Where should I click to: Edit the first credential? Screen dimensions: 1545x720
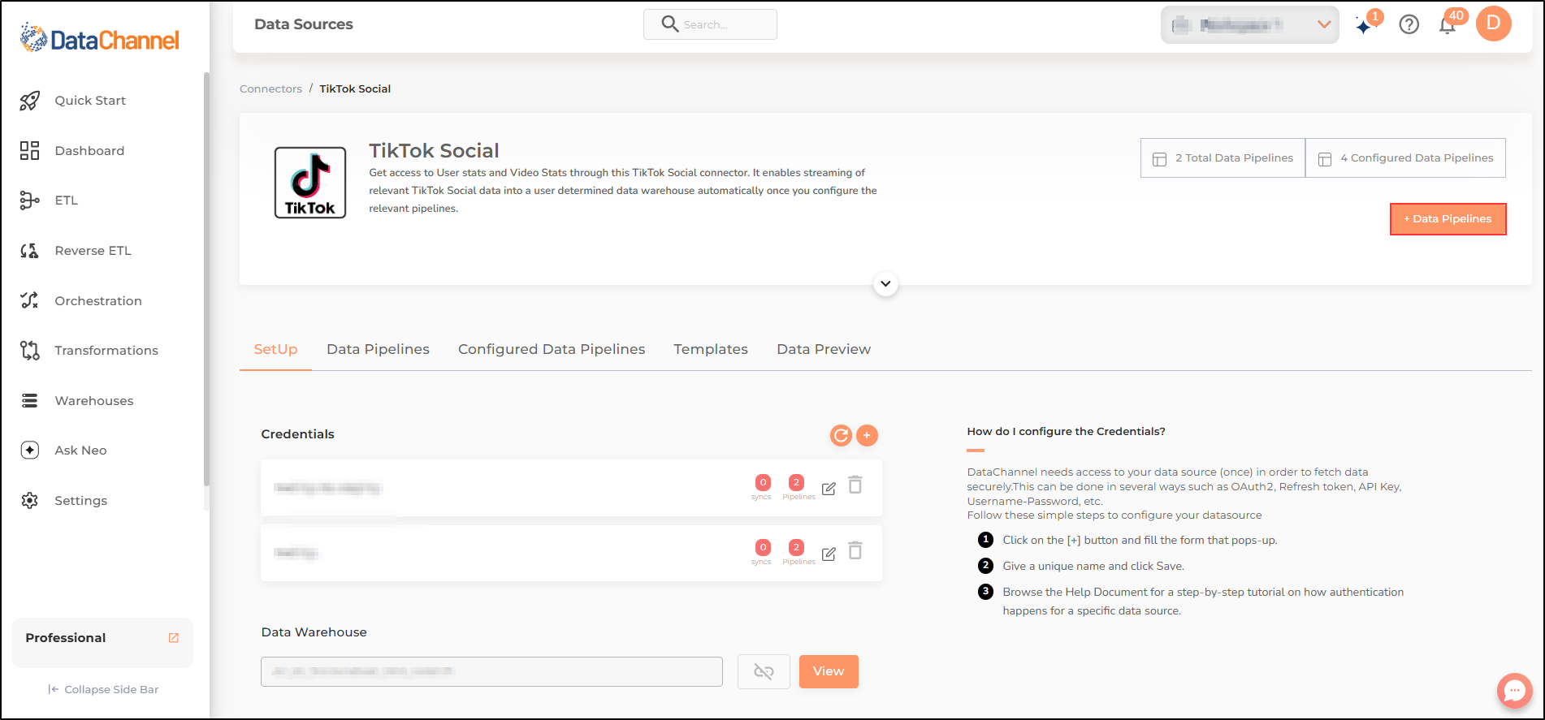829,489
